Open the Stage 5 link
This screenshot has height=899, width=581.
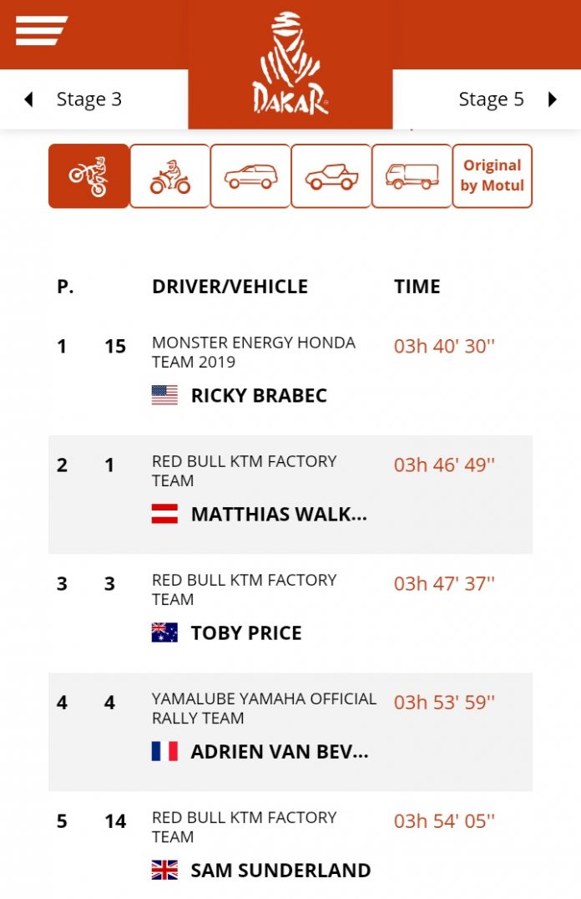(x=491, y=99)
